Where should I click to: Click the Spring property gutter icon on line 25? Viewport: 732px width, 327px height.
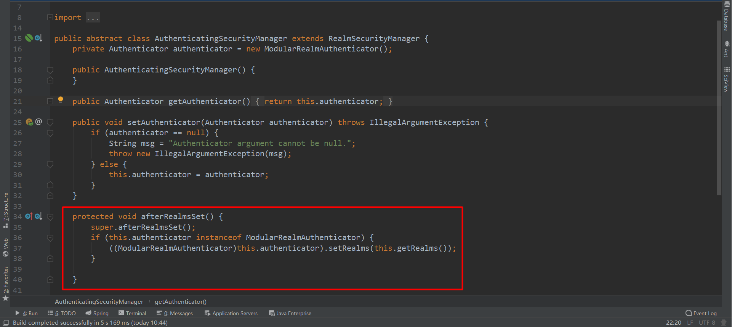point(29,122)
